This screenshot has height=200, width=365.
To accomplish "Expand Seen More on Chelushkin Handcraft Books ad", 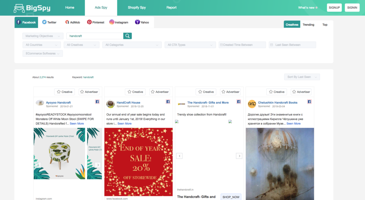I will click(294, 124).
